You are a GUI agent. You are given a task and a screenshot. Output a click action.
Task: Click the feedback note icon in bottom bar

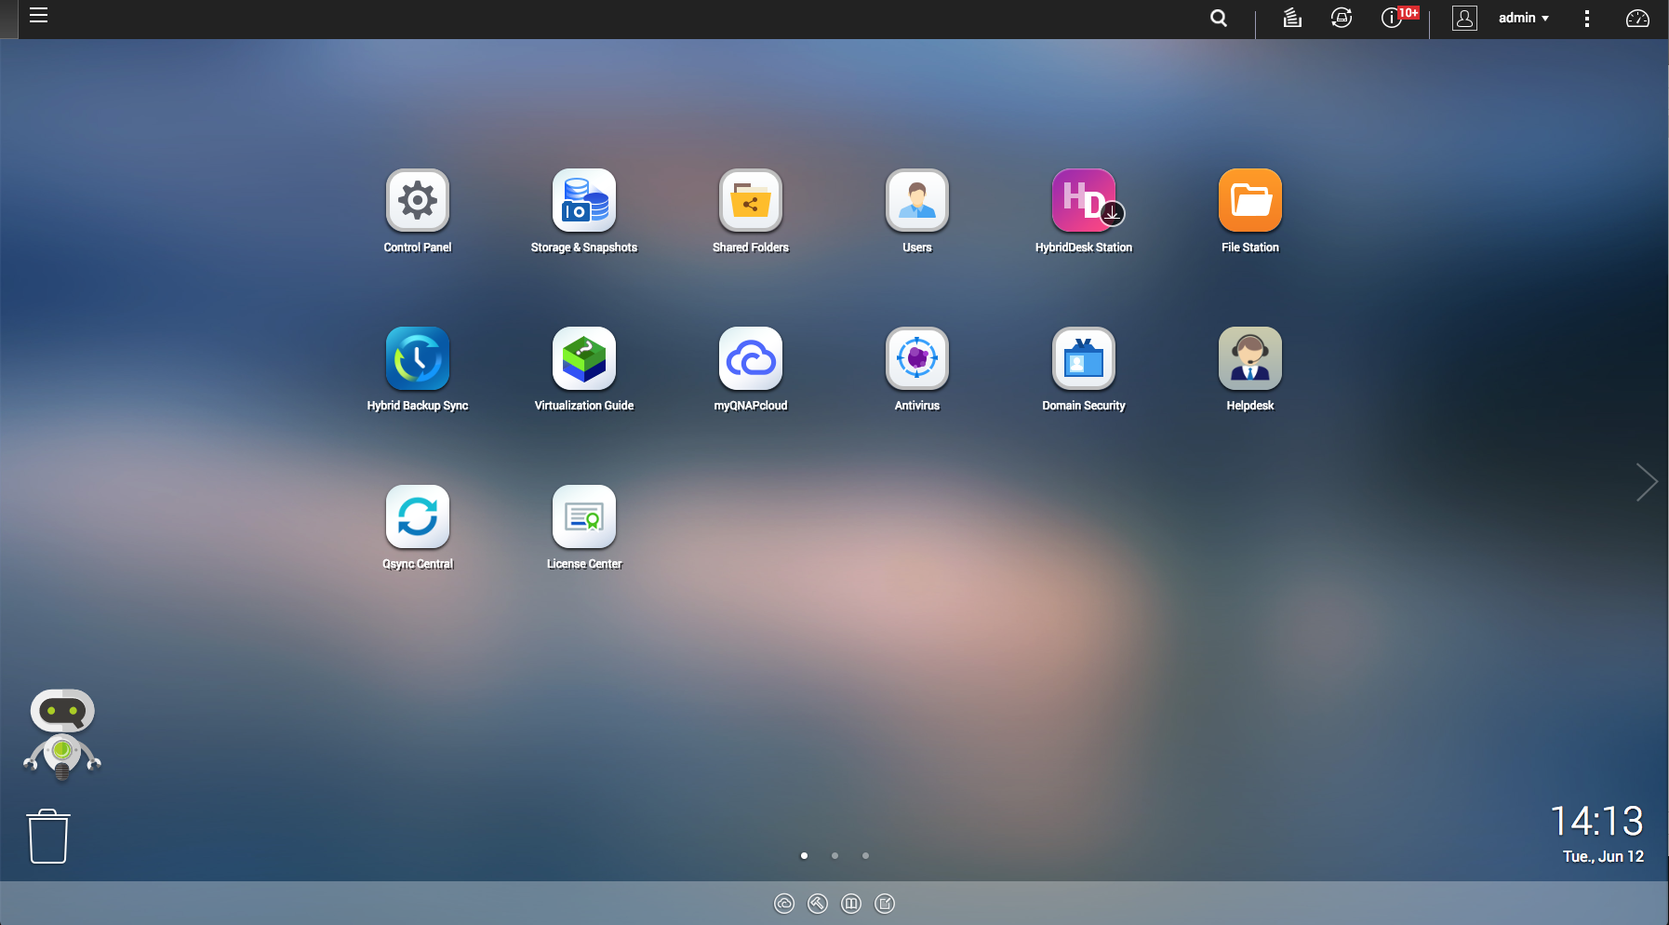(885, 904)
